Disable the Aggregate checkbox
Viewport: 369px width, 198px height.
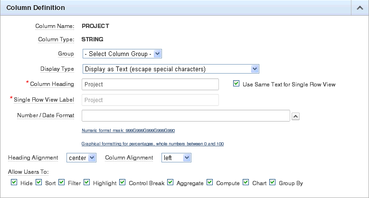[170, 182]
